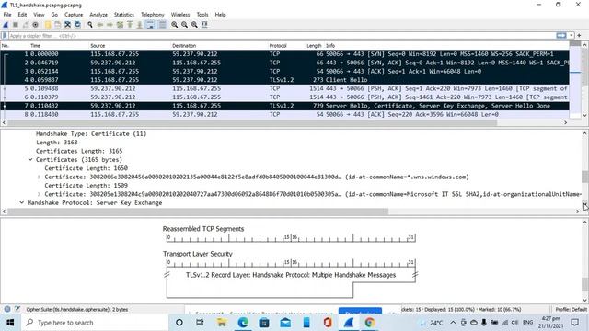The width and height of the screenshot is (589, 331).
Task: Open the display filter history dropdown
Action: [x=572, y=35]
